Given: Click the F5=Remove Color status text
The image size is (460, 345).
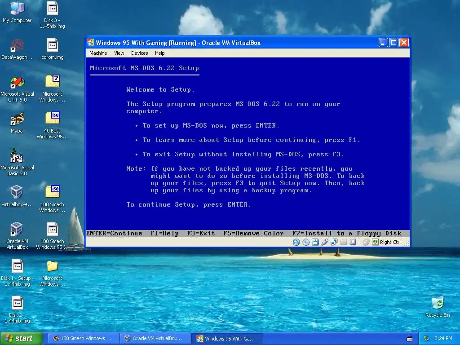Looking at the screenshot, I should click(x=253, y=234).
